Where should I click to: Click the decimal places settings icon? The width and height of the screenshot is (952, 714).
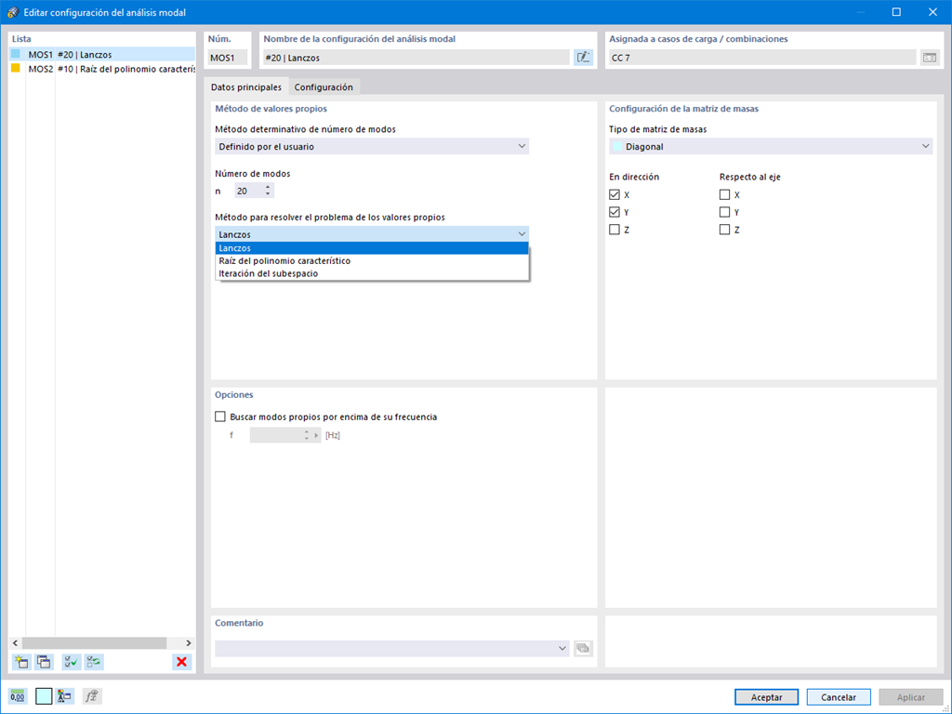[x=19, y=695]
